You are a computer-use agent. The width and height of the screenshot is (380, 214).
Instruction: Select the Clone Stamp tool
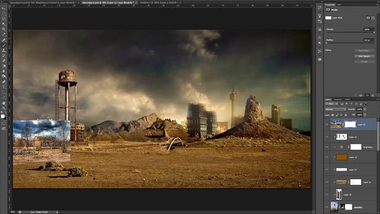click(x=4, y=50)
